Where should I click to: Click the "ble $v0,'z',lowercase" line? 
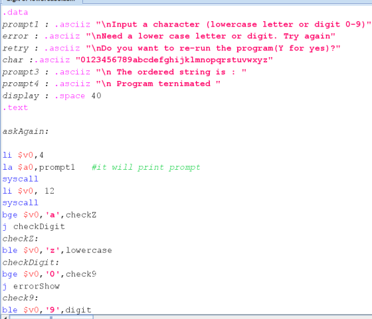pyautogui.click(x=57, y=250)
